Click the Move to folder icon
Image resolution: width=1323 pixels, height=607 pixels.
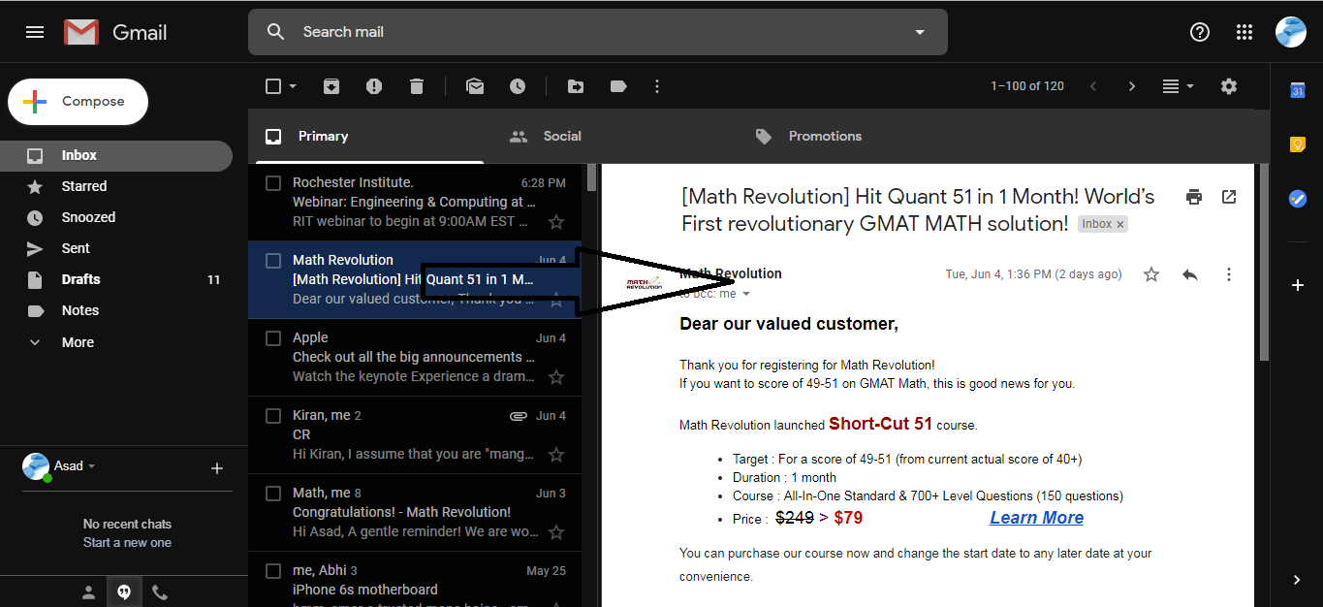(x=576, y=86)
